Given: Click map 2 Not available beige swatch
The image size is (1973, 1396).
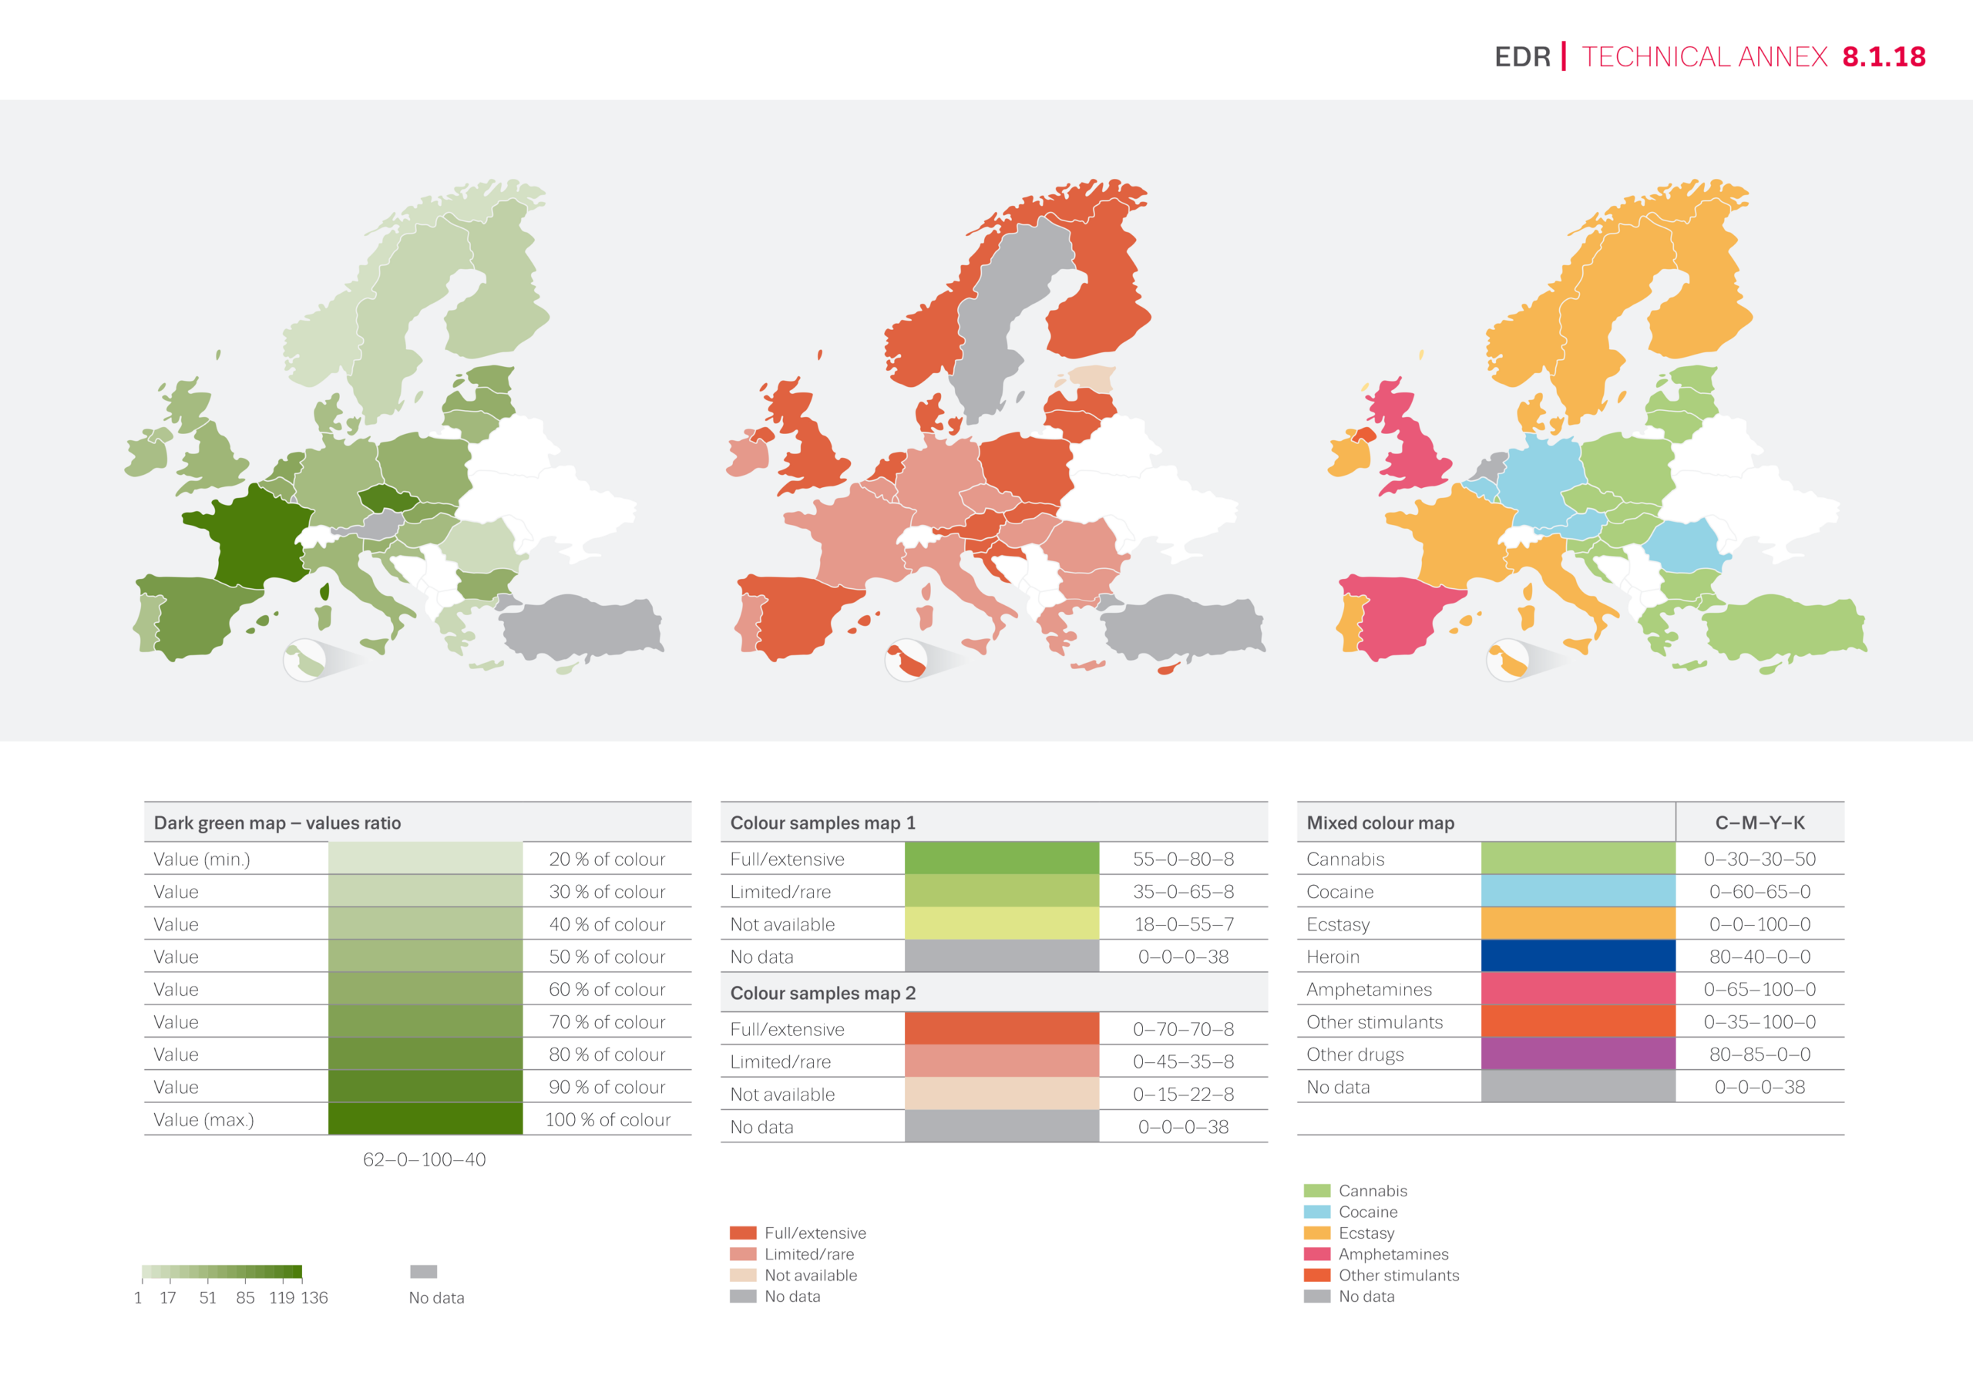Looking at the screenshot, I should coord(1001,1095).
